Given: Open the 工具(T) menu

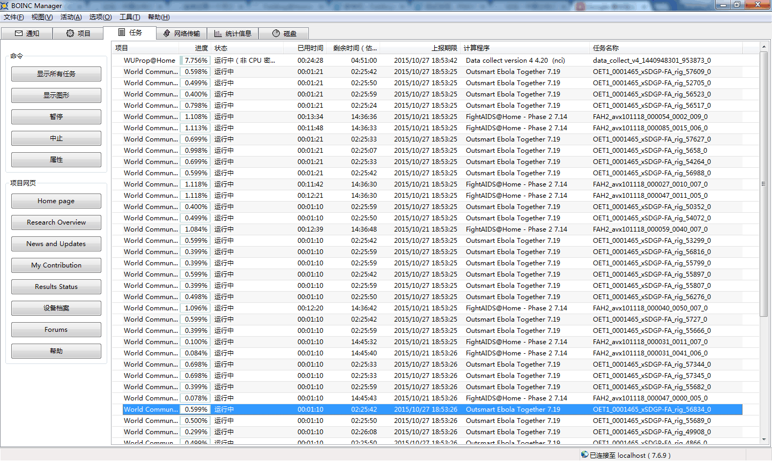Looking at the screenshot, I should (x=130, y=17).
